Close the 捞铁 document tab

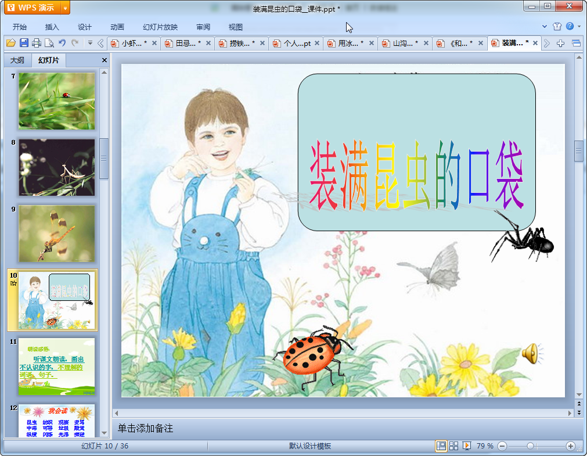(262, 43)
